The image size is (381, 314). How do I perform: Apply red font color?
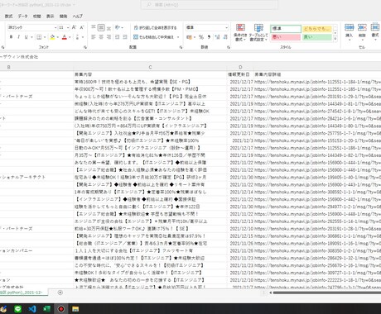[x=65, y=37]
